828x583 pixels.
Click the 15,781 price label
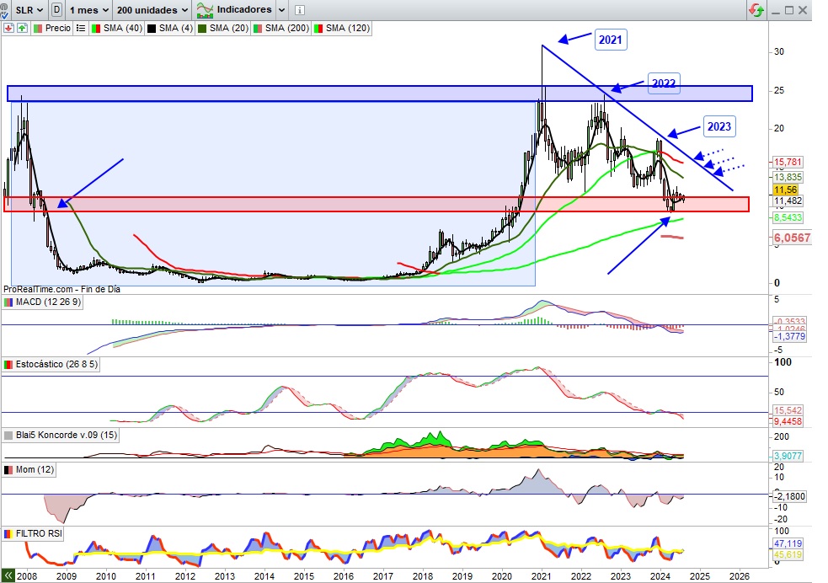[x=788, y=162]
